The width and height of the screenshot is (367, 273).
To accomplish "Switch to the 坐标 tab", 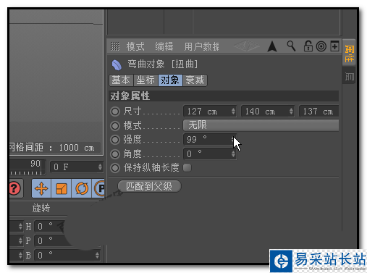I will [x=145, y=80].
